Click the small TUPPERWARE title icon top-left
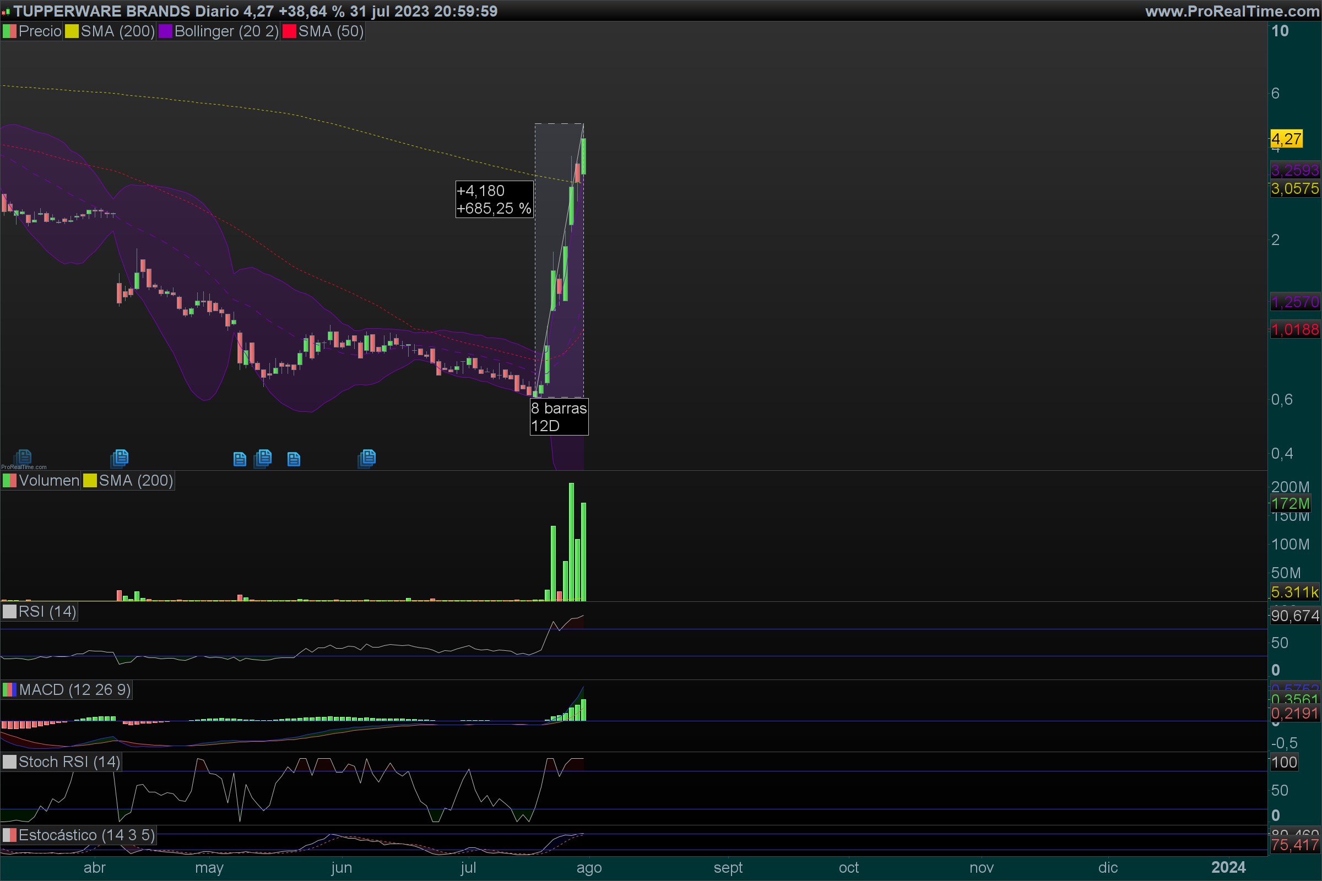Screen dimensions: 1322x881 click(6, 11)
